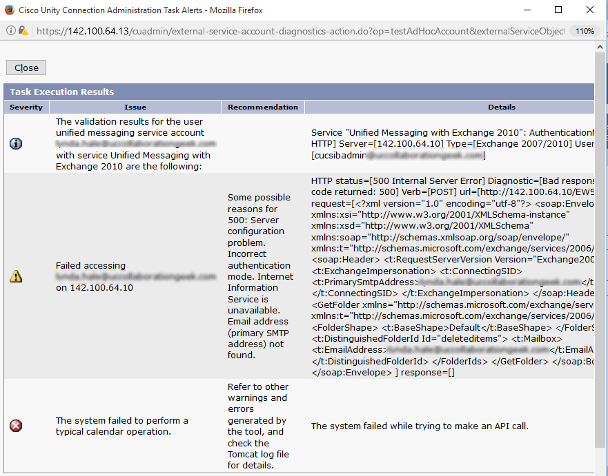Click 'The system failed to perform' issue text
Screen dimensions: 608x476
pyautogui.click(x=121, y=426)
